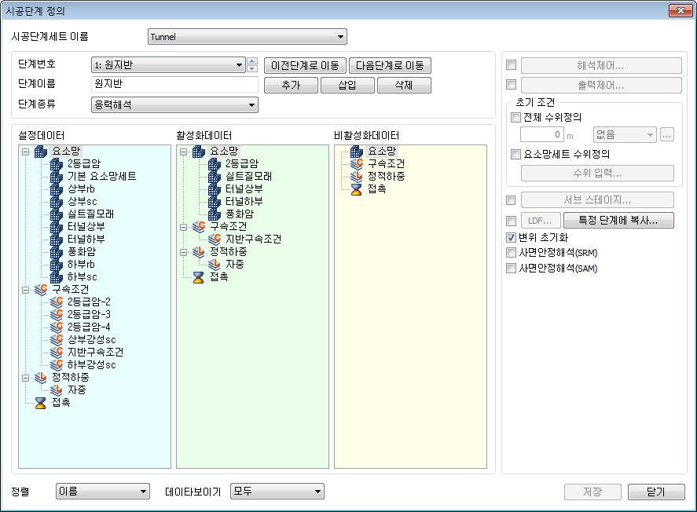Collapse 정적하중 node in 활성화데이터
Screen dimensions: 697x512
183,252
